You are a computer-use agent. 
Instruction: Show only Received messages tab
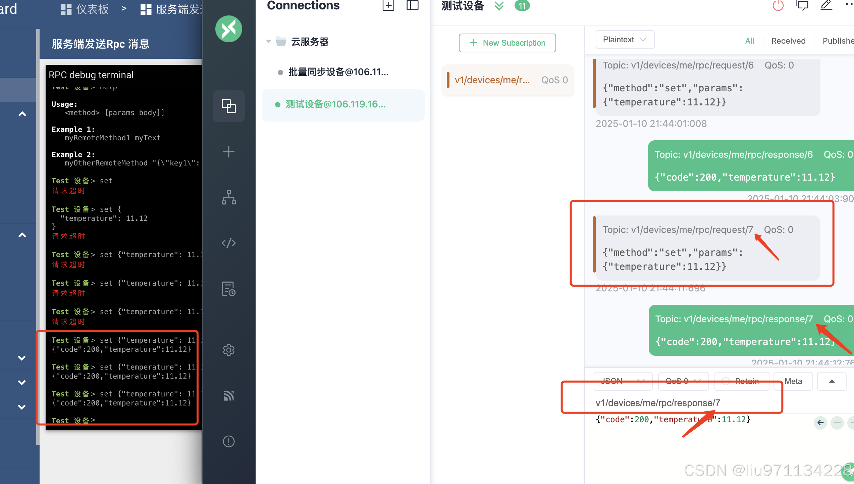click(788, 41)
